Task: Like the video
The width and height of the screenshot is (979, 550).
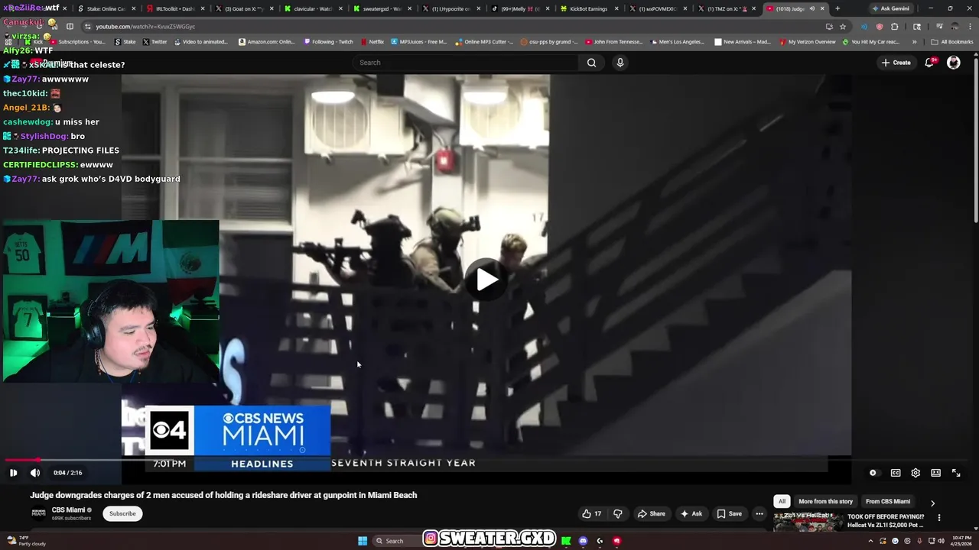Action: (x=591, y=513)
